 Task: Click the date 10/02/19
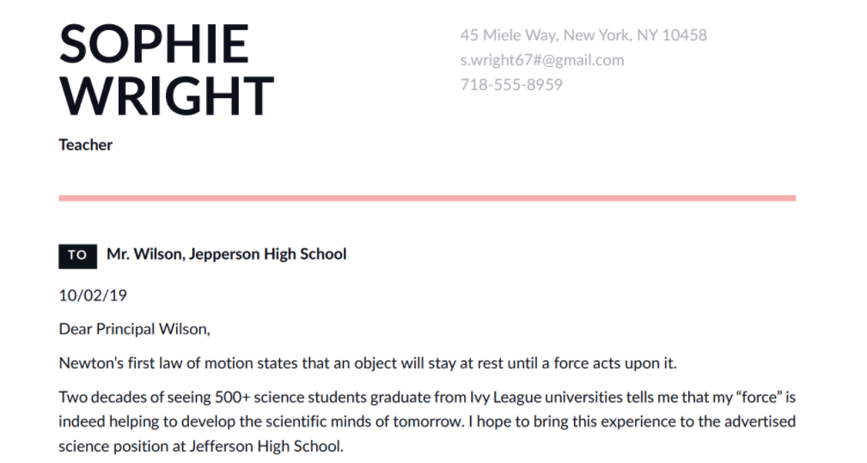click(x=93, y=295)
